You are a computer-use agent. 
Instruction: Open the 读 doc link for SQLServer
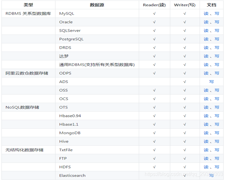coord(206,31)
